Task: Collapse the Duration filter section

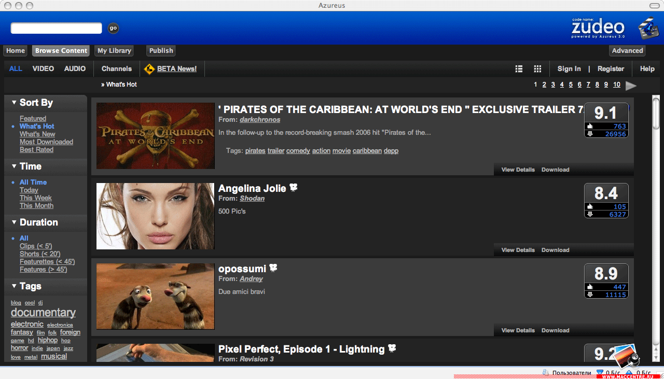Action: pos(14,222)
